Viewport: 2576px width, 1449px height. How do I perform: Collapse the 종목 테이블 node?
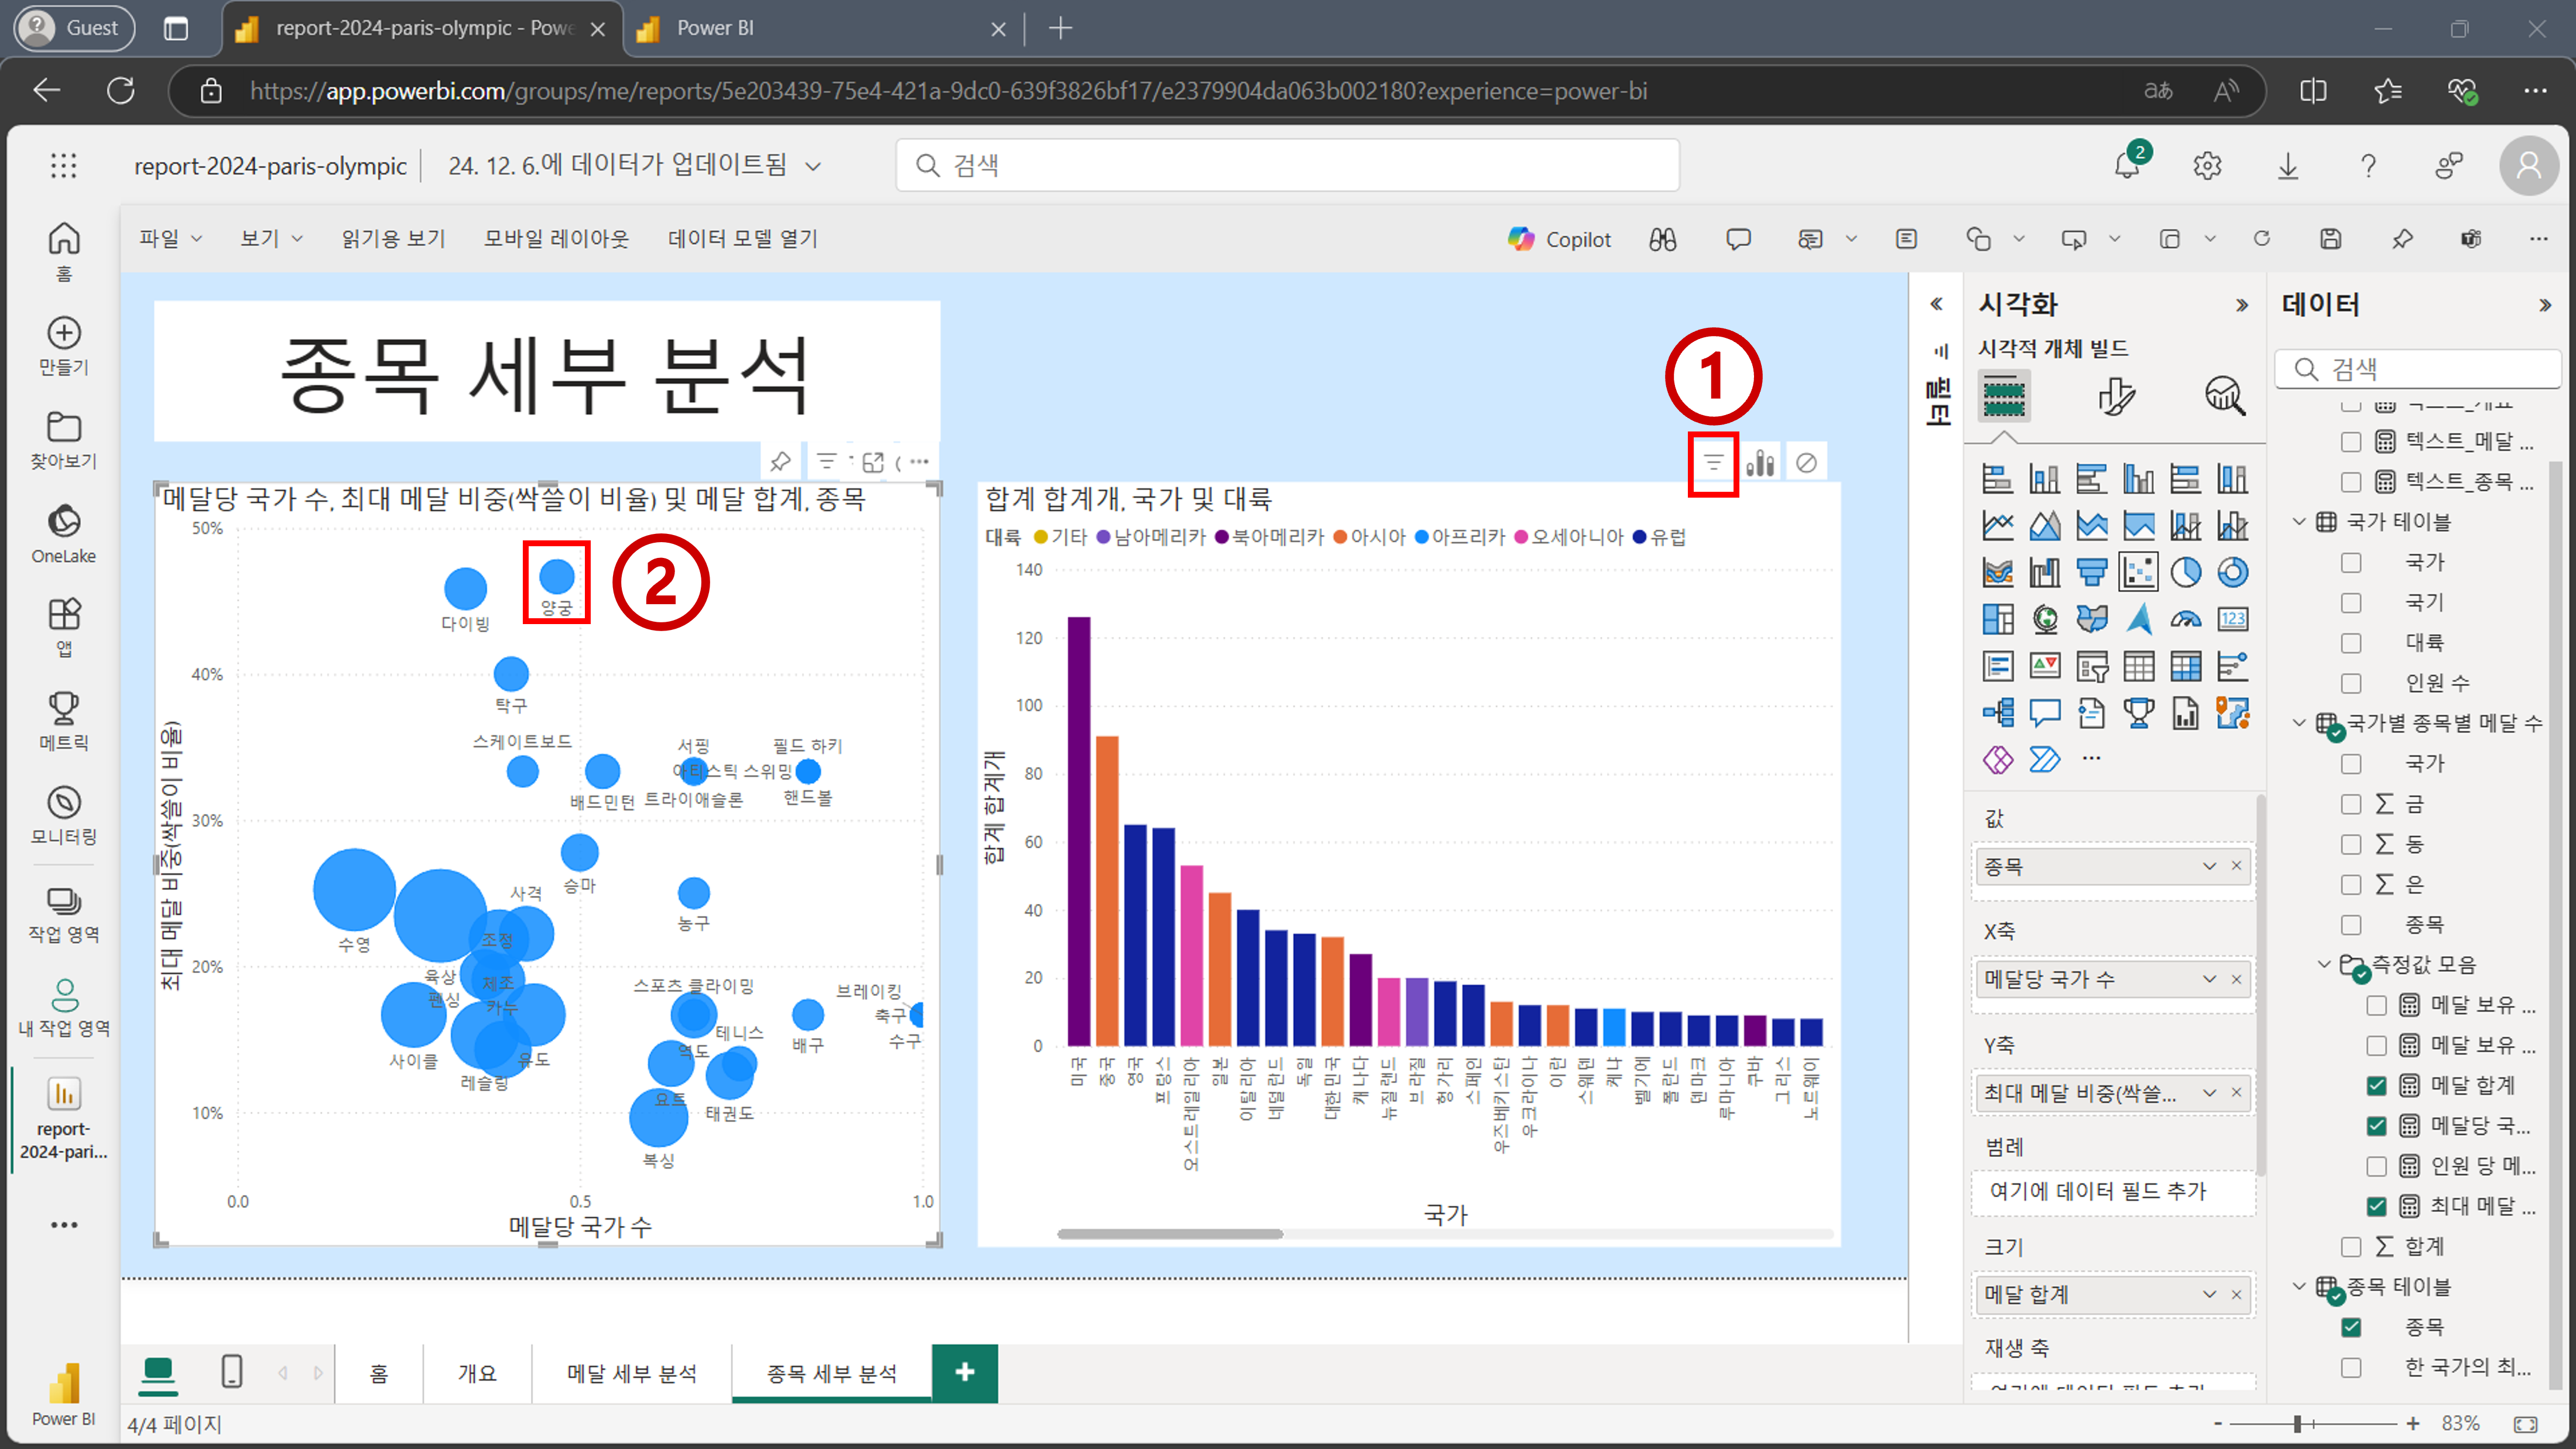coord(2299,1287)
